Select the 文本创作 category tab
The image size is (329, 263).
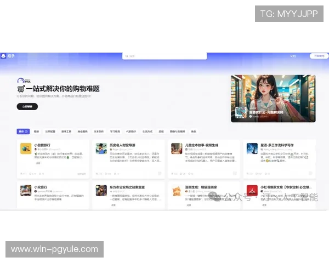click(x=99, y=131)
